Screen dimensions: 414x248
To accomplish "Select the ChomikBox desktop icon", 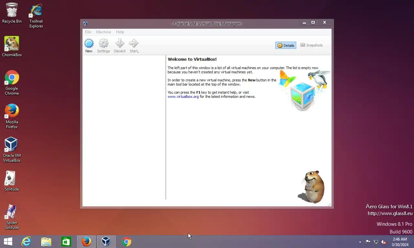I will pyautogui.click(x=12, y=46).
